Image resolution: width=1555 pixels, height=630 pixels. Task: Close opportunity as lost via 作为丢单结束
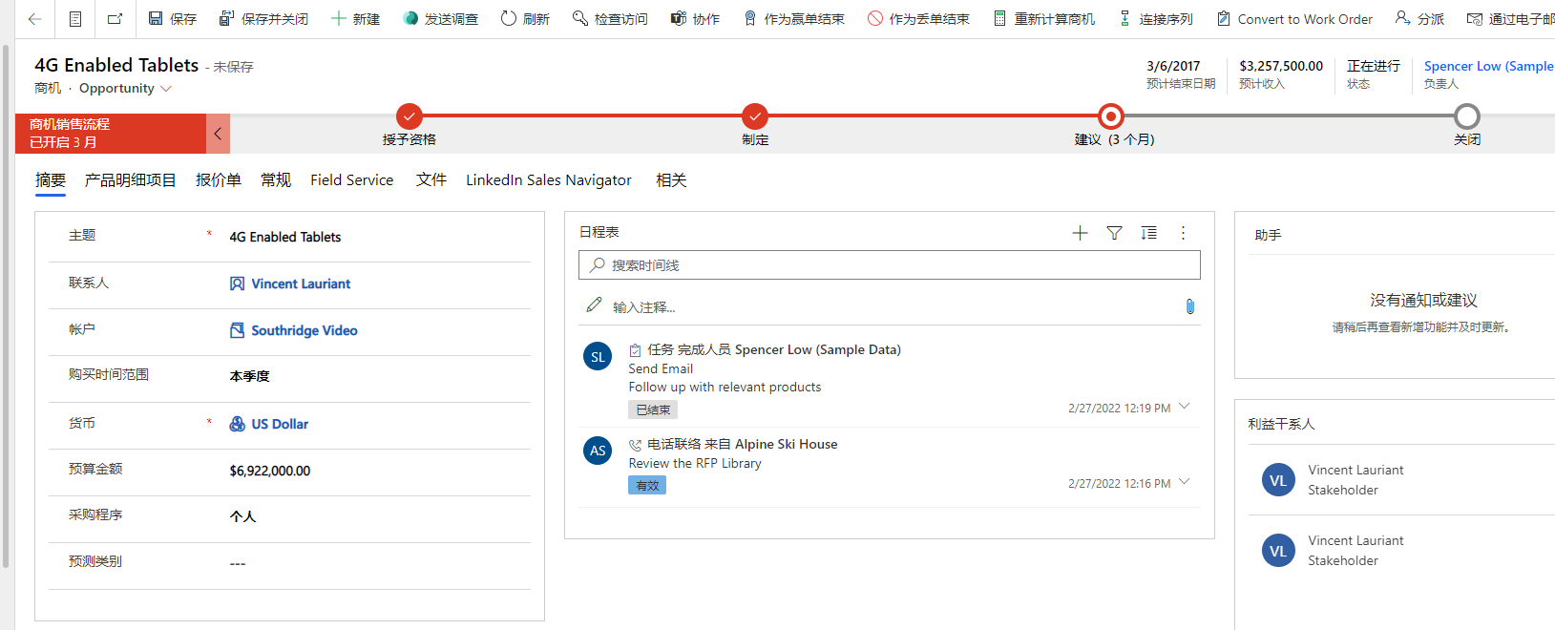[x=918, y=18]
